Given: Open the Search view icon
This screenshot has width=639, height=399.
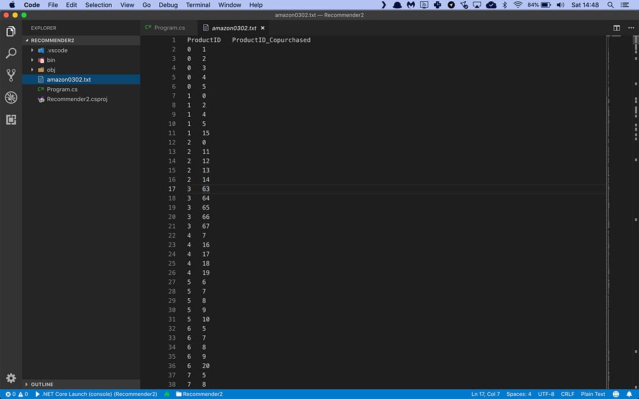Looking at the screenshot, I should (x=11, y=53).
